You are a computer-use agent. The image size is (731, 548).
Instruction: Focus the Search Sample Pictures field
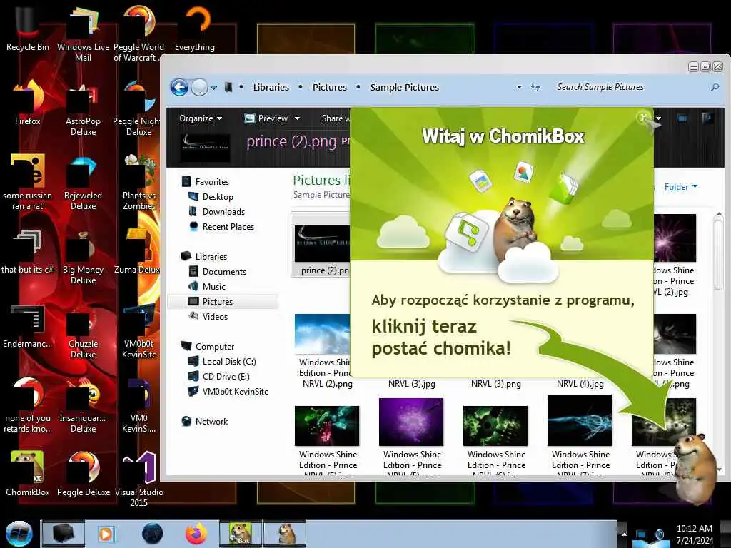click(x=630, y=87)
